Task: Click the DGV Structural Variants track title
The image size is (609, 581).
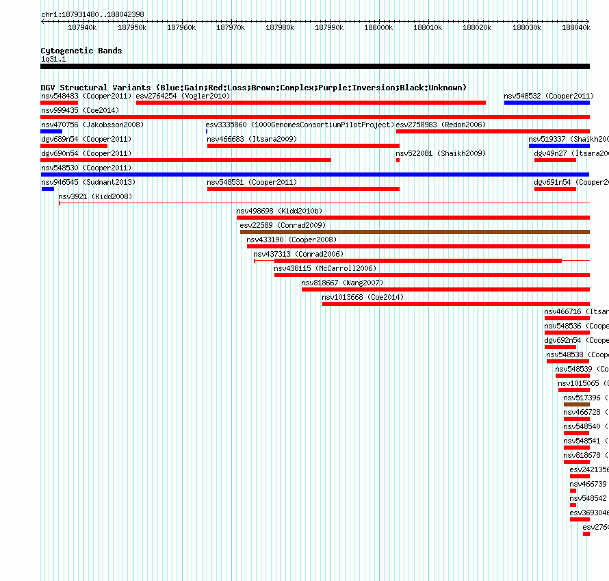Action: (254, 88)
